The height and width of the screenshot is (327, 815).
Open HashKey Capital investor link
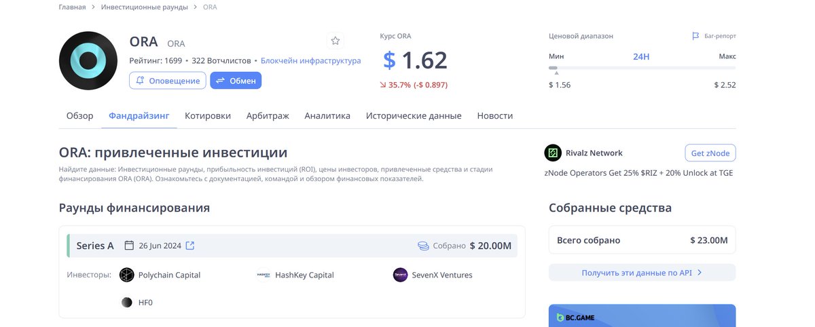click(304, 275)
